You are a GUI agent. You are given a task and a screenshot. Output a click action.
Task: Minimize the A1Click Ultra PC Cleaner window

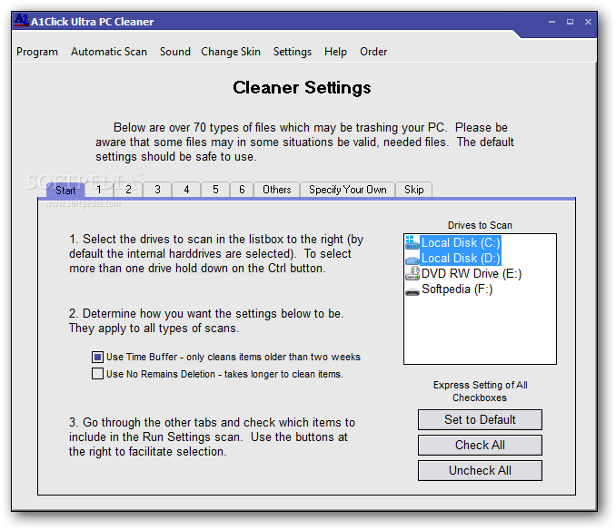(552, 22)
